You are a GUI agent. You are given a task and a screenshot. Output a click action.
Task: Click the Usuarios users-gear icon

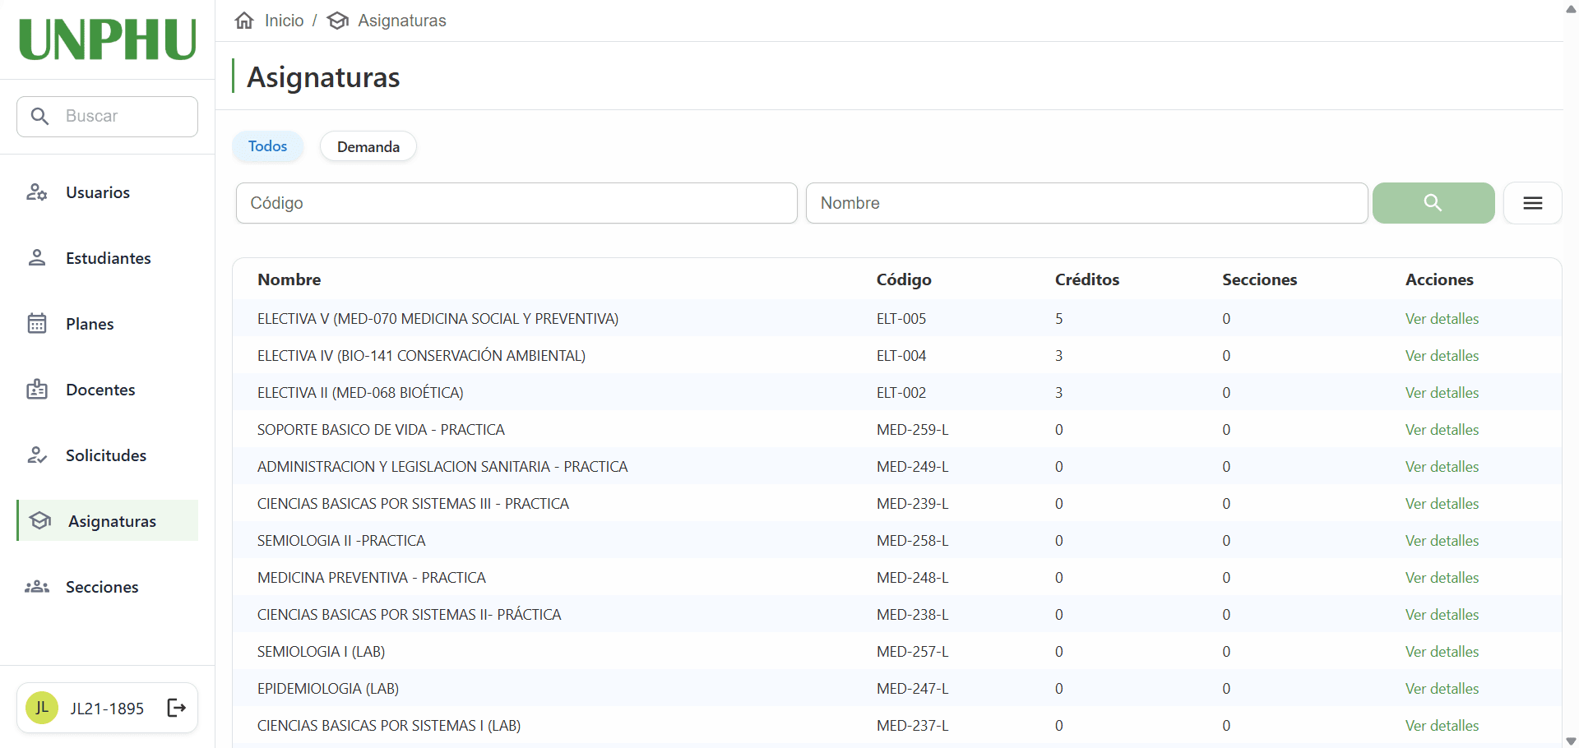click(37, 192)
